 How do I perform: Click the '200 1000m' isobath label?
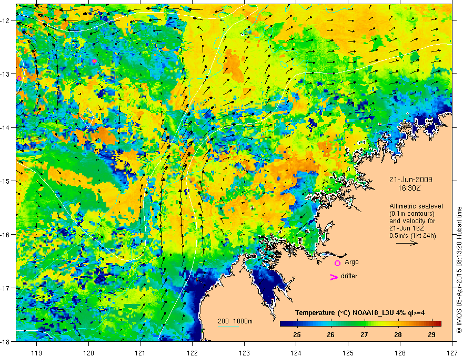pyautogui.click(x=235, y=321)
